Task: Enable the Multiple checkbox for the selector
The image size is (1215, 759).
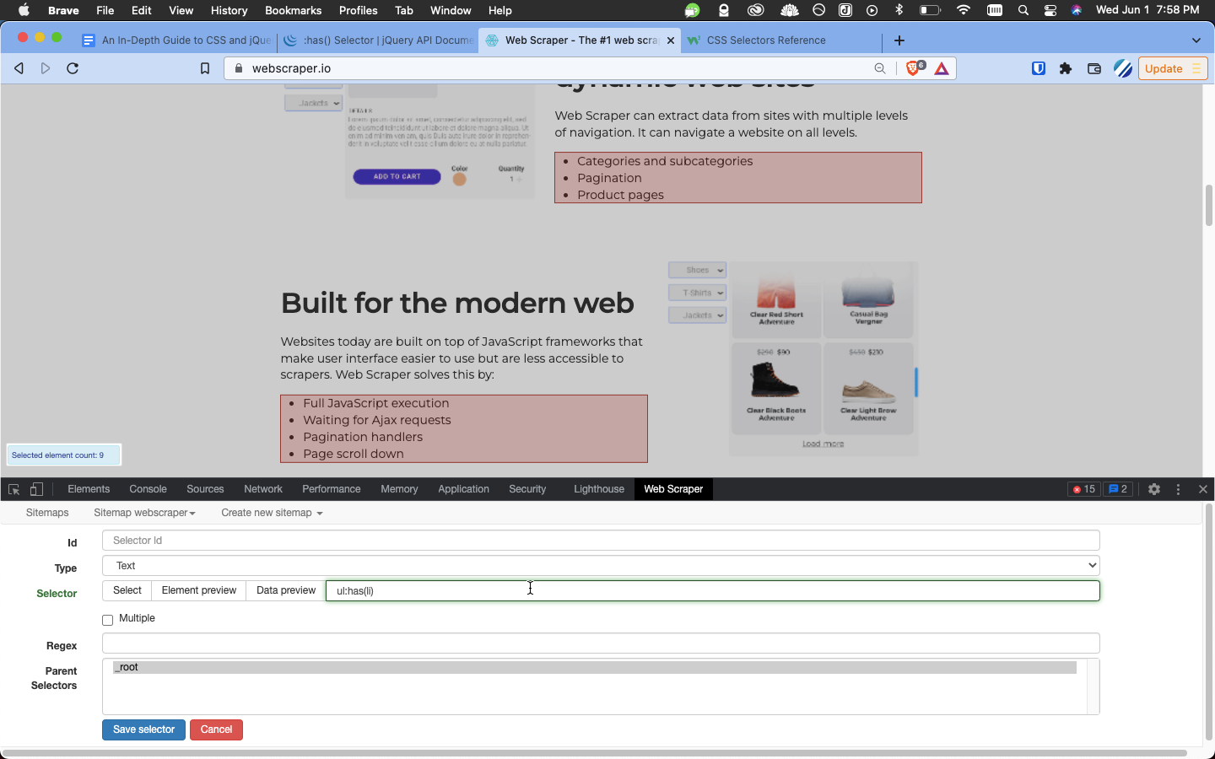Action: [107, 618]
